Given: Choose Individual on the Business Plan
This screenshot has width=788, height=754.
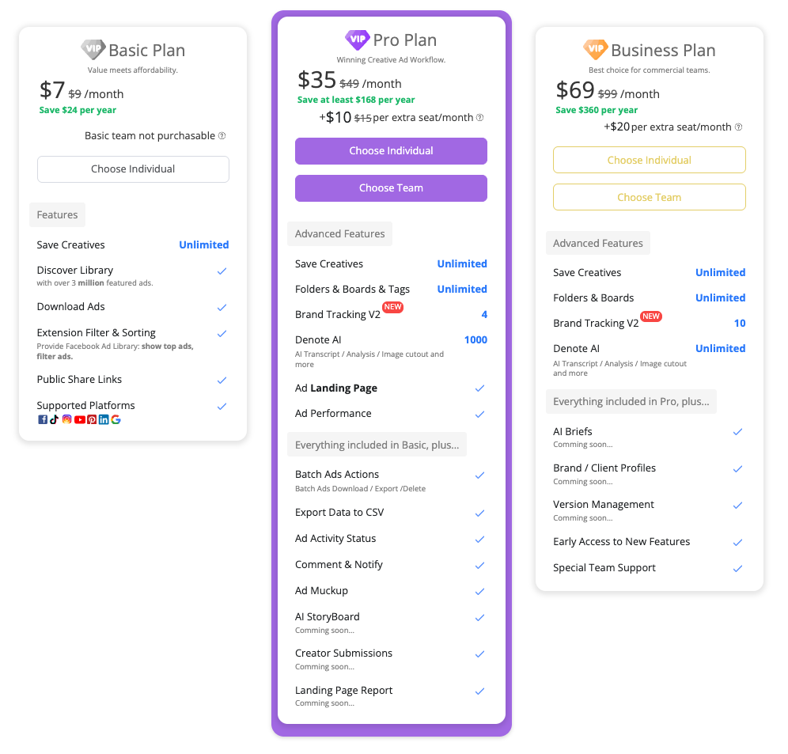Looking at the screenshot, I should coord(649,160).
